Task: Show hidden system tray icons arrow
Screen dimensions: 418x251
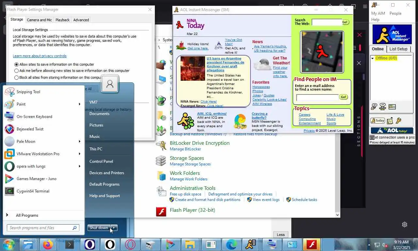Action: (x=369, y=245)
